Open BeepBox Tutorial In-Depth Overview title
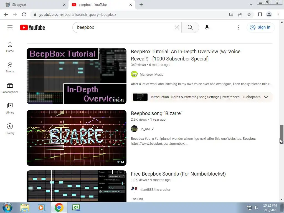Image resolution: width=284 pixels, height=213 pixels. pyautogui.click(x=186, y=55)
